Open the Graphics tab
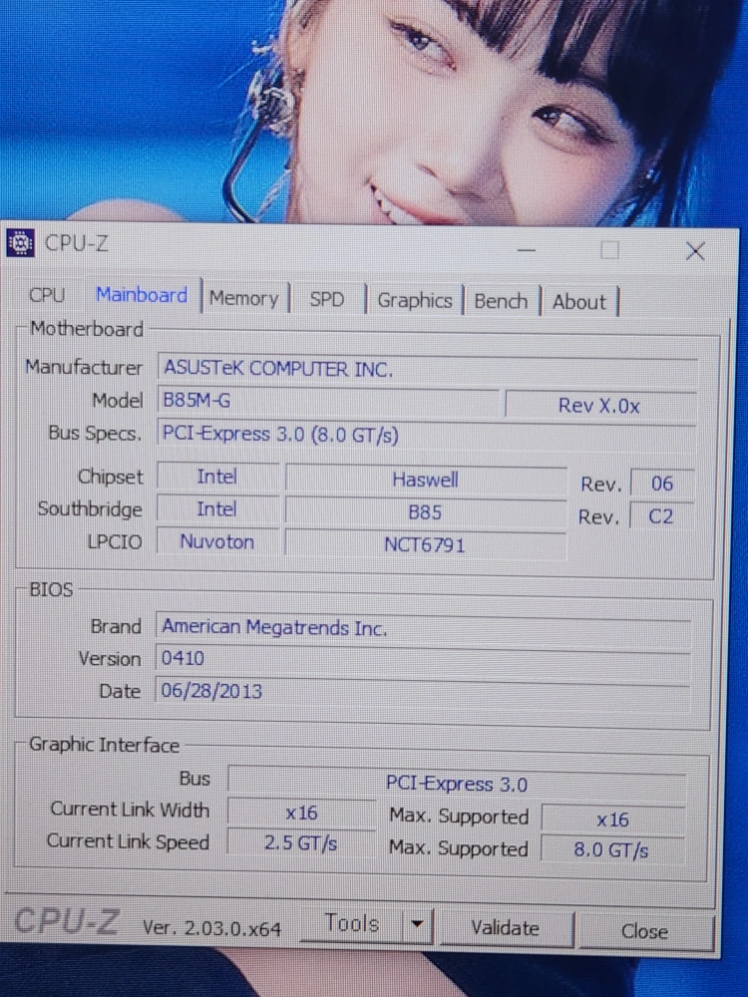748x997 pixels. coord(415,300)
